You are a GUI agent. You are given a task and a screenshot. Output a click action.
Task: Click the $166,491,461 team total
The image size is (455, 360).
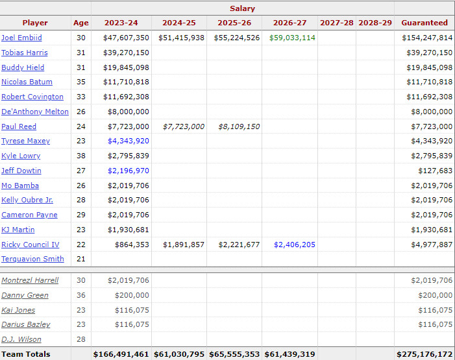tap(121, 354)
